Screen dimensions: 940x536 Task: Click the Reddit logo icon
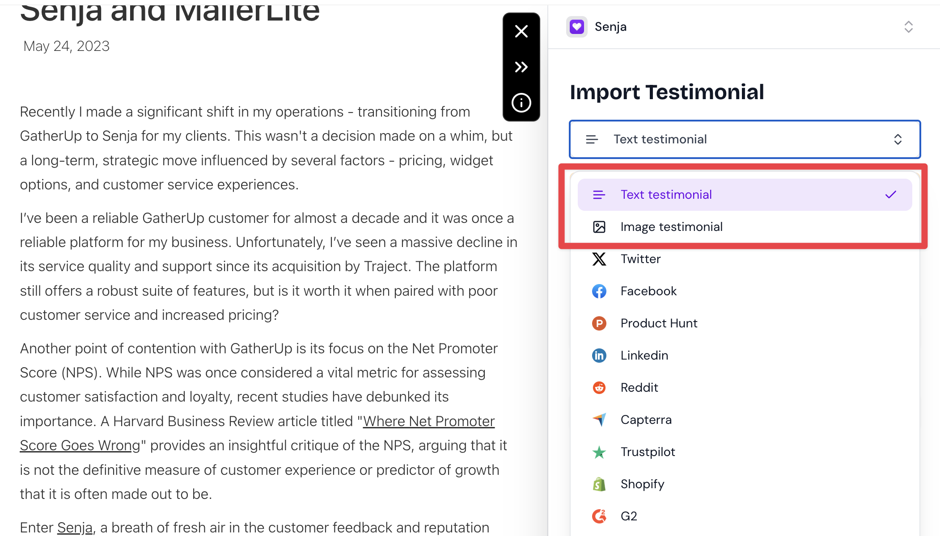click(x=599, y=388)
